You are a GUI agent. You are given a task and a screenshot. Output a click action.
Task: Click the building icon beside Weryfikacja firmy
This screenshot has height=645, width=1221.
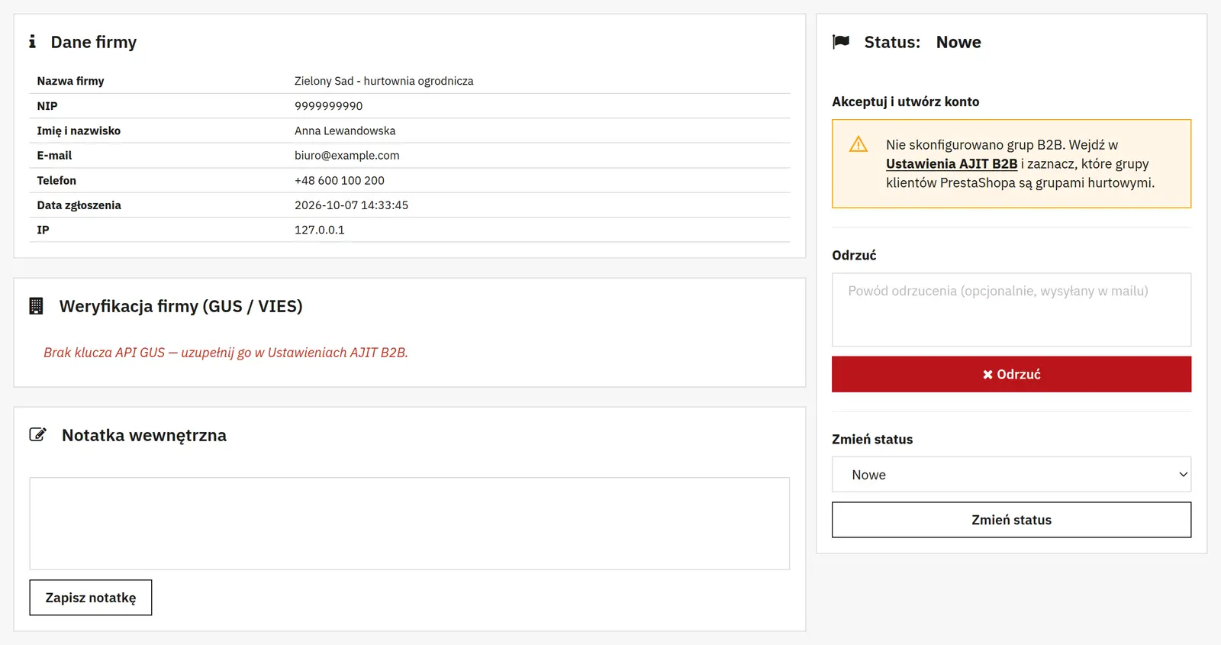(x=36, y=306)
